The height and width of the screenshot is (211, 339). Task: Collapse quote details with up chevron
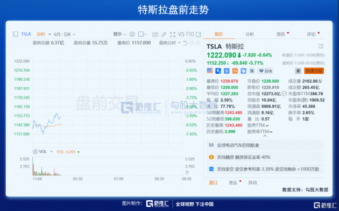pyautogui.click(x=265, y=136)
